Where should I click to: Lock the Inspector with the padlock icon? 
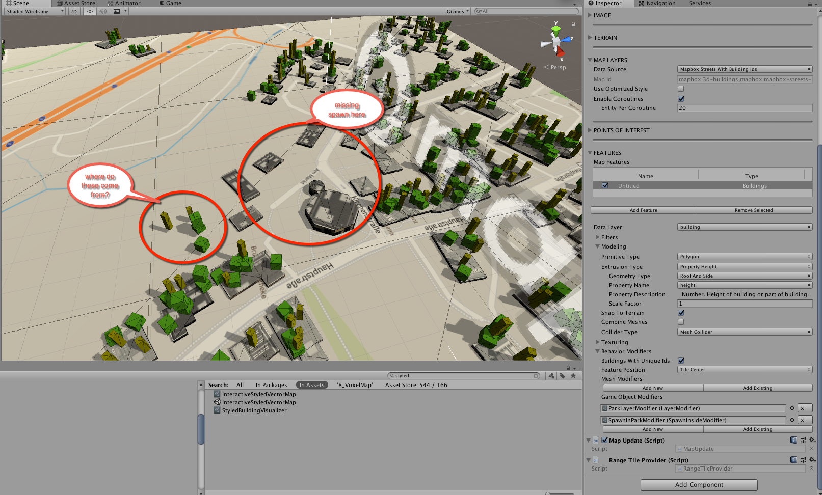tap(809, 3)
